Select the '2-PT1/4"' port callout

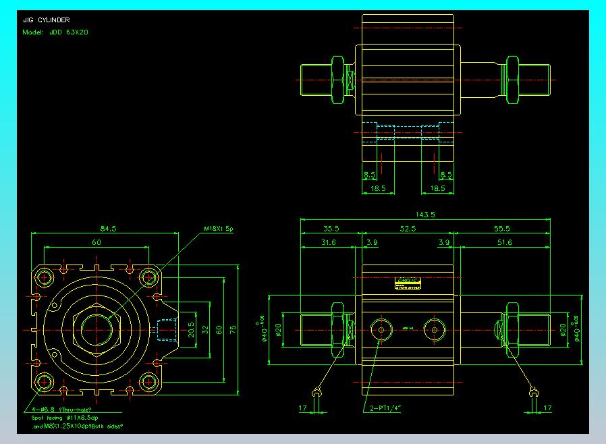[386, 408]
